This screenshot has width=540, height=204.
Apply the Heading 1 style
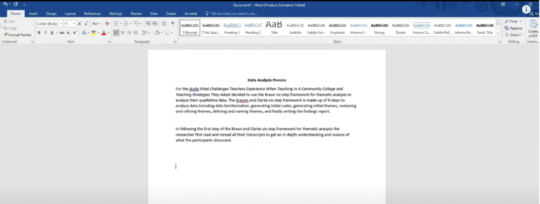pos(232,28)
